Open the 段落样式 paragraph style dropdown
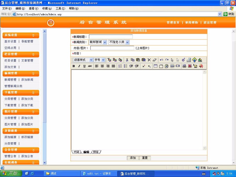The width and height of the screenshot is (236, 177). pyautogui.click(x=83, y=60)
